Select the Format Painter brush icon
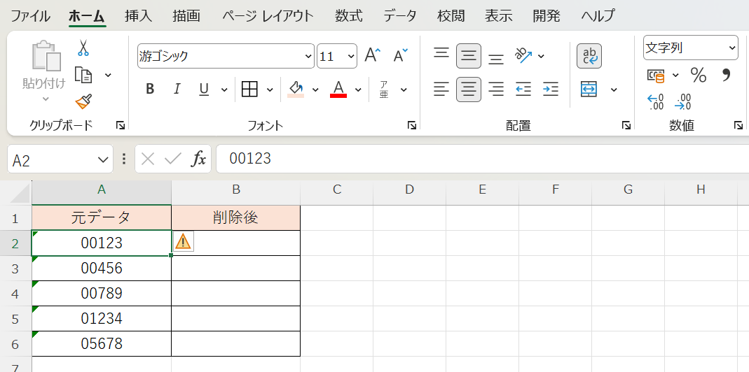The width and height of the screenshot is (749, 372). pyautogui.click(x=83, y=101)
